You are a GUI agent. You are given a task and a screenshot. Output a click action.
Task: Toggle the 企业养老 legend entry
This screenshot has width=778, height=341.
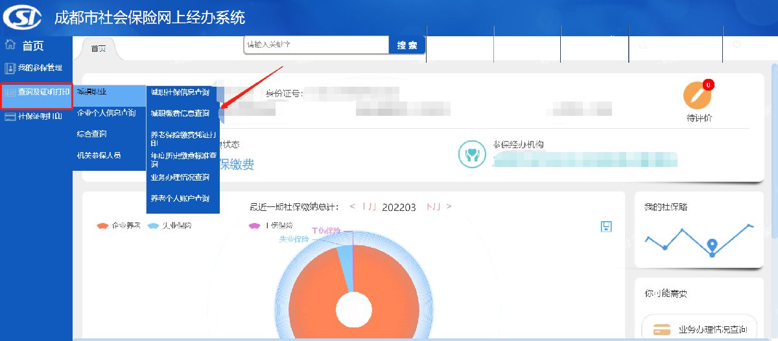[118, 226]
